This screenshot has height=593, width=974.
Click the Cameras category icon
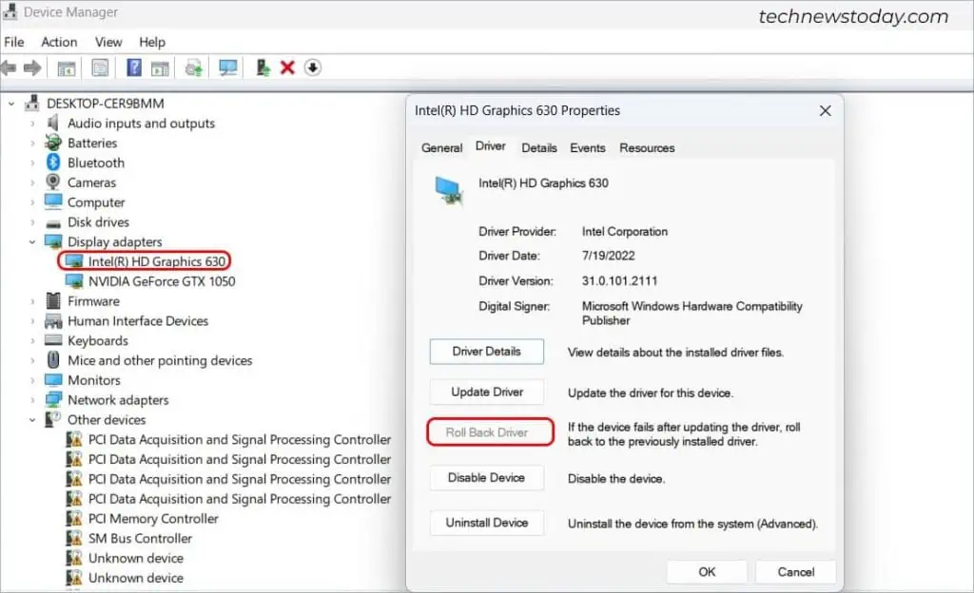tap(53, 182)
